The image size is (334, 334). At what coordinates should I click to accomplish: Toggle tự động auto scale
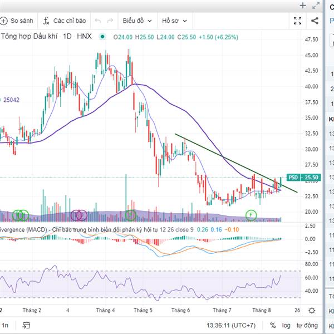point(307,325)
